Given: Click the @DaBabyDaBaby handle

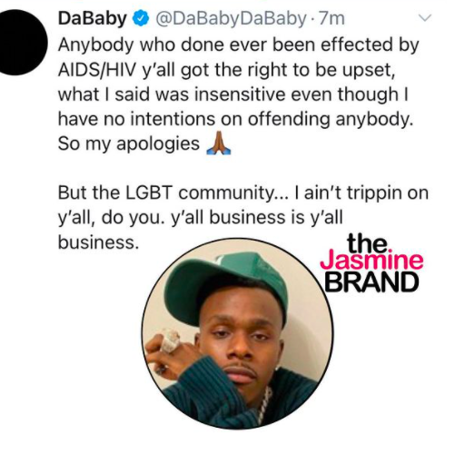Looking at the screenshot, I should pos(231,19).
